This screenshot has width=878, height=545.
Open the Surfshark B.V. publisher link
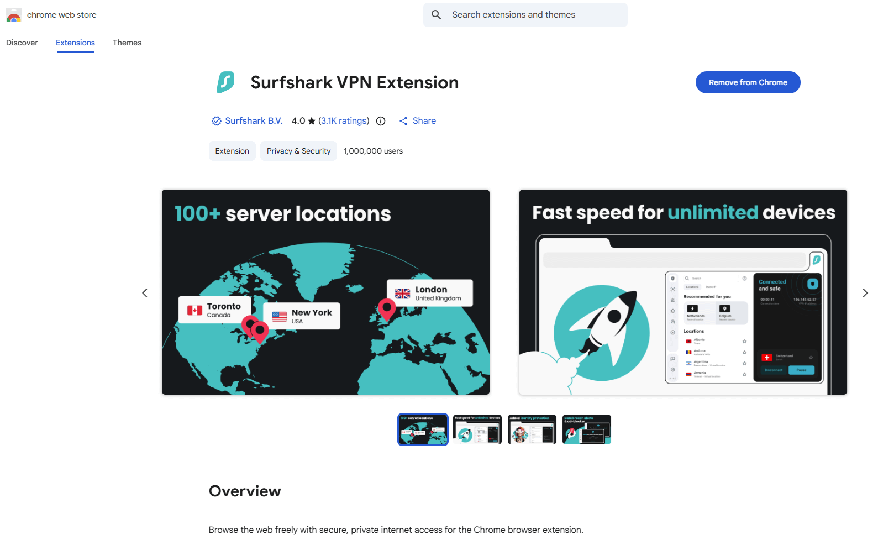(x=254, y=121)
